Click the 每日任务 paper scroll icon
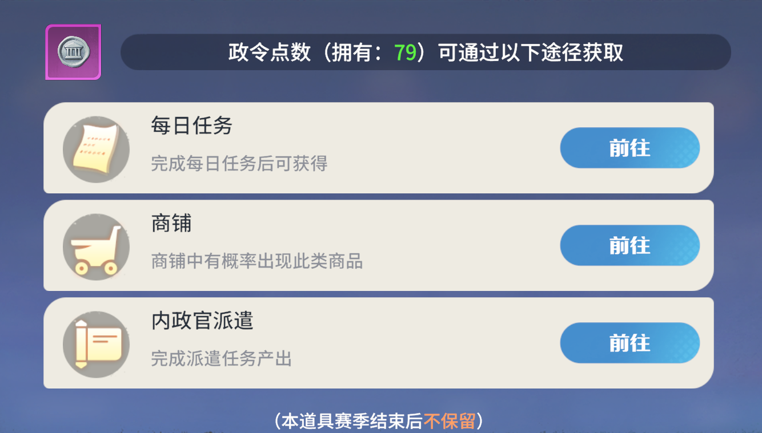This screenshot has width=762, height=433. (x=96, y=149)
